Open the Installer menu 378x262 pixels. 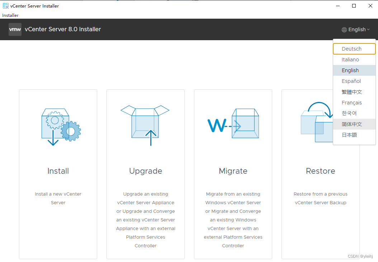[10, 15]
